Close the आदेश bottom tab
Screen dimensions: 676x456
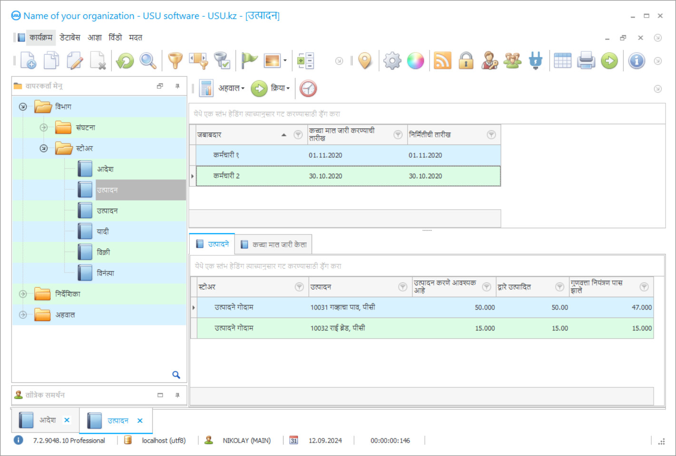(x=67, y=420)
